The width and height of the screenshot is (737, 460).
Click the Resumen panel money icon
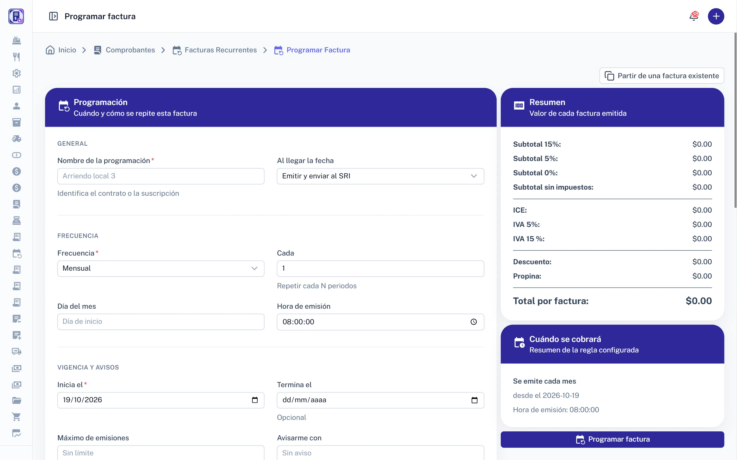click(519, 106)
